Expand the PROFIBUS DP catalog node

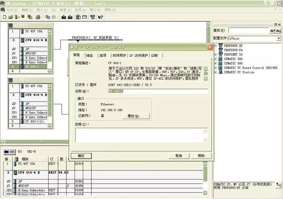216,46
